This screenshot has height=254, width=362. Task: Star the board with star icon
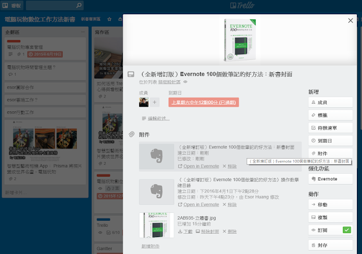[109, 19]
